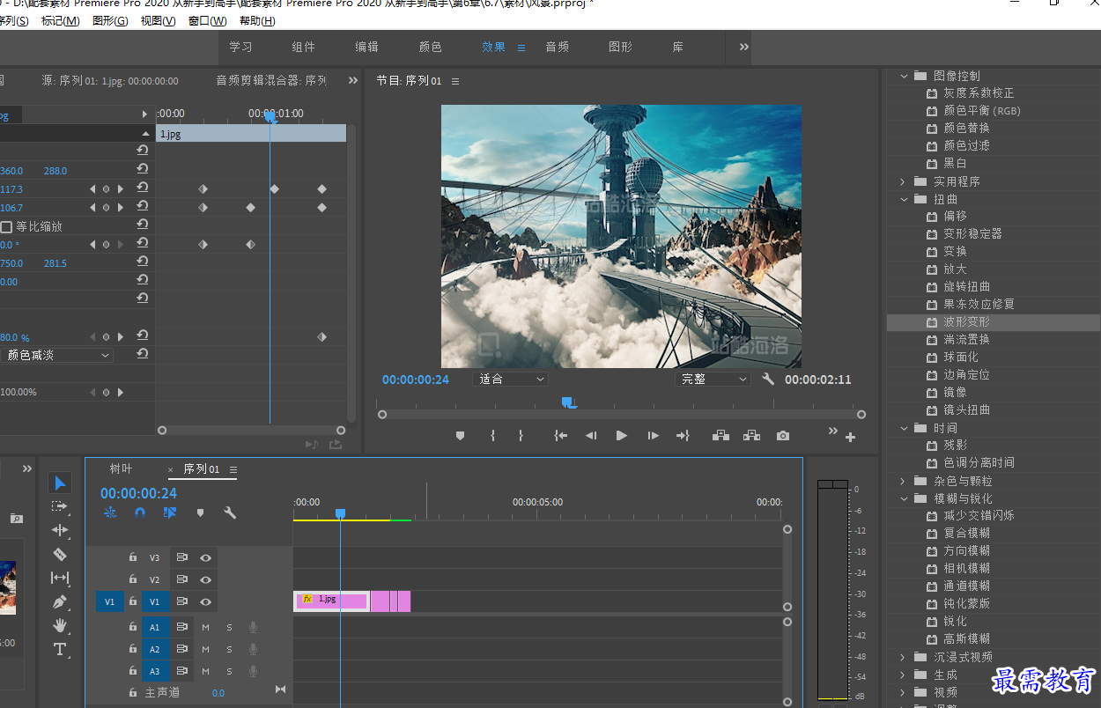Open the 树叶 sequence tab
The image size is (1101, 708).
click(x=121, y=469)
